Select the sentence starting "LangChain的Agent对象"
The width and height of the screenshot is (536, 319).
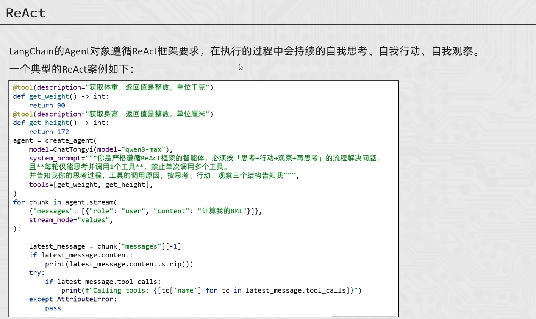(x=245, y=51)
